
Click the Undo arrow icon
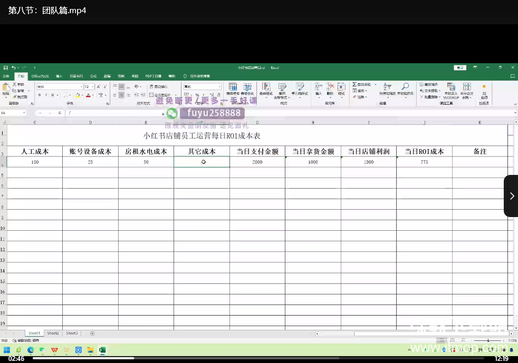(14, 68)
